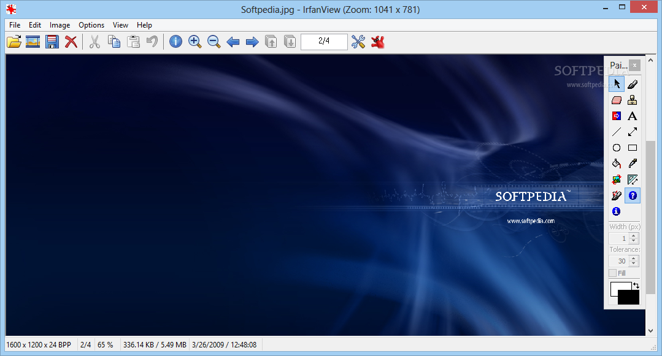The width and height of the screenshot is (662, 356).
Task: Select the eraser tool
Action: (617, 100)
